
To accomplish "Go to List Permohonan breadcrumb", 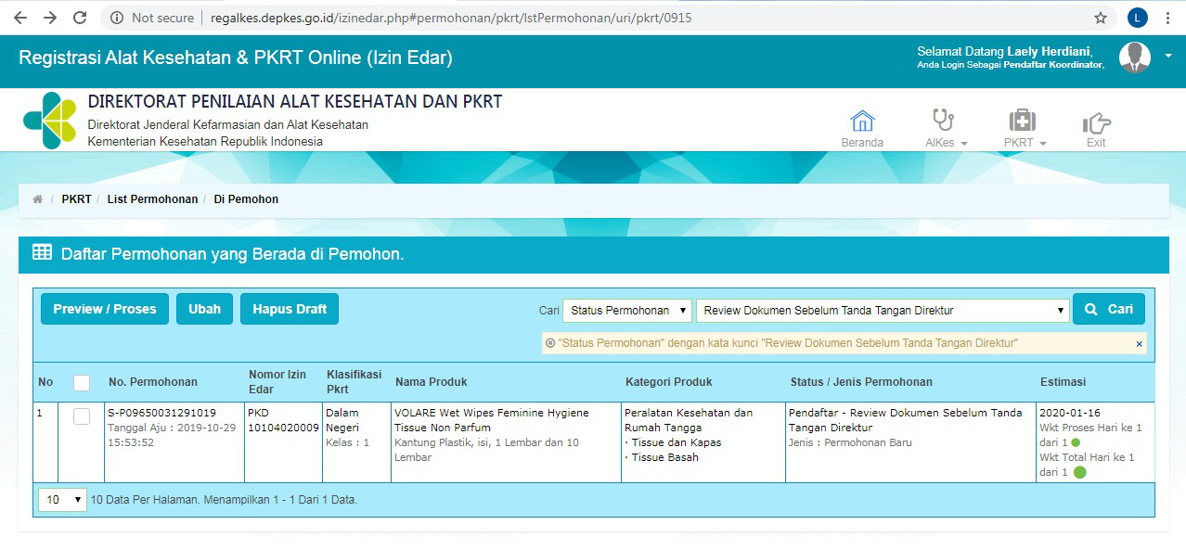I will coord(152,199).
